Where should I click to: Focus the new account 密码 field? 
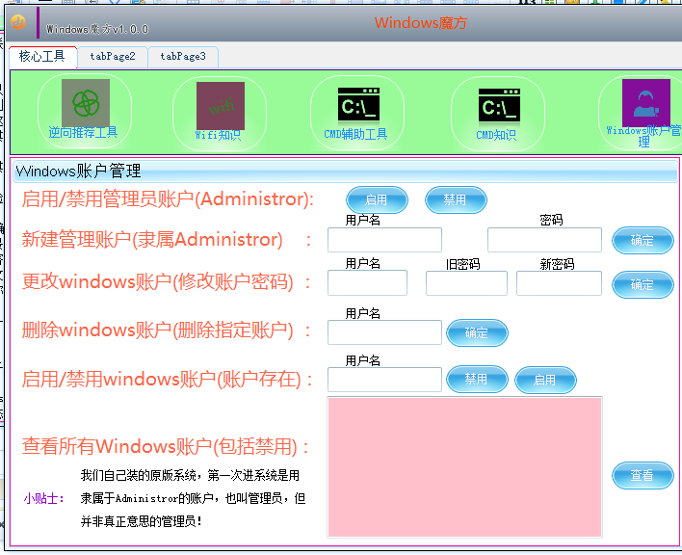[x=544, y=240]
